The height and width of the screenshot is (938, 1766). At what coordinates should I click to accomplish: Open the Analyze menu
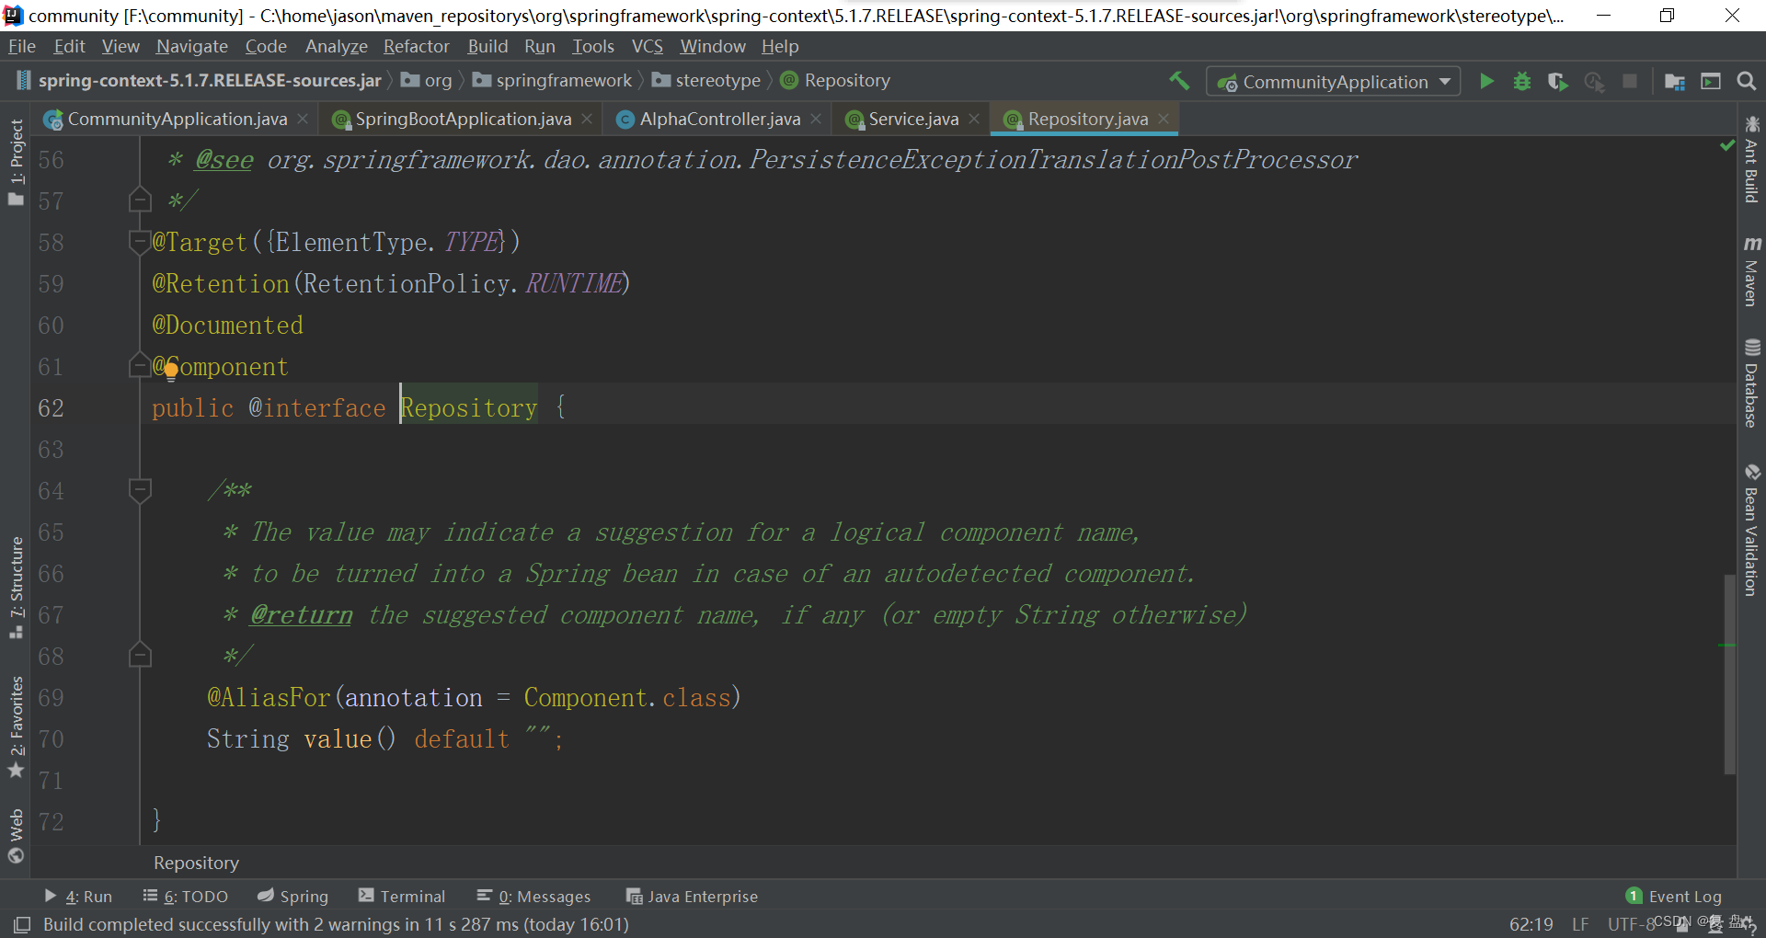[336, 46]
